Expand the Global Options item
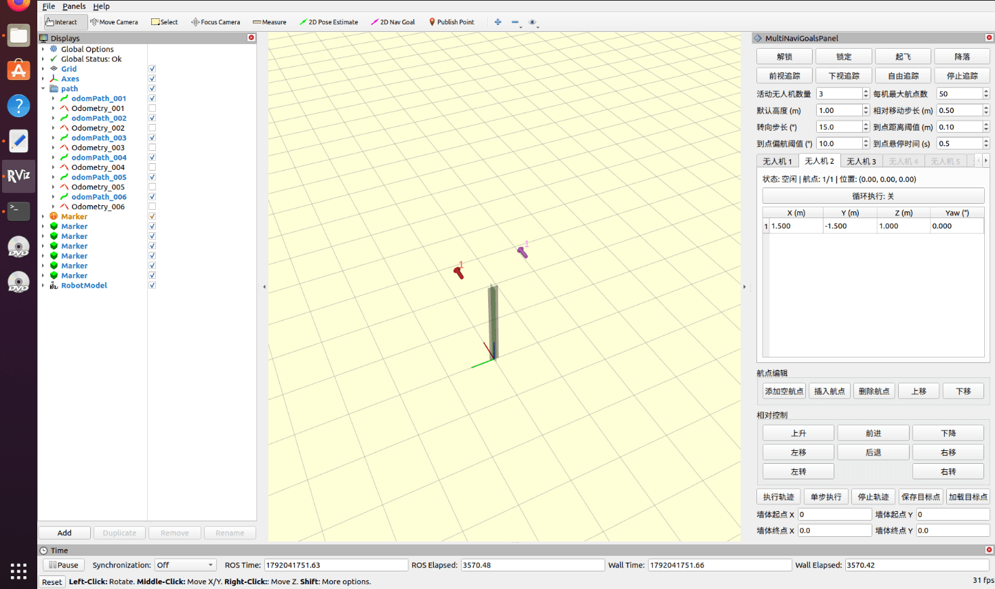Viewport: 995px width, 589px height. [43, 49]
